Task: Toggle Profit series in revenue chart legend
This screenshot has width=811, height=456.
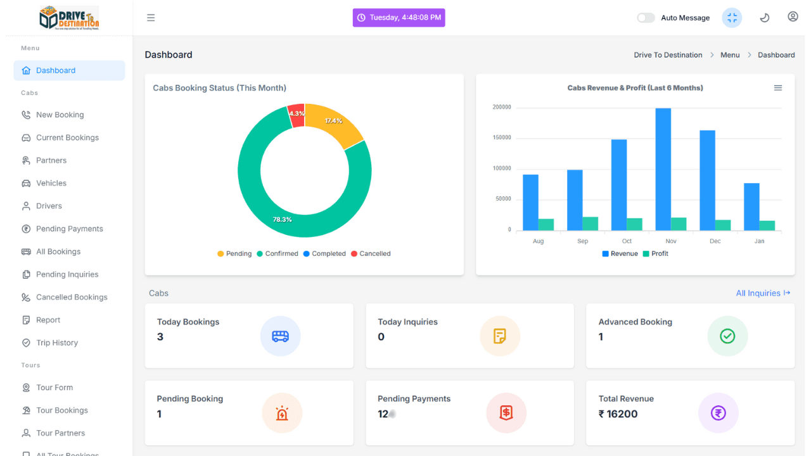Action: 655,253
